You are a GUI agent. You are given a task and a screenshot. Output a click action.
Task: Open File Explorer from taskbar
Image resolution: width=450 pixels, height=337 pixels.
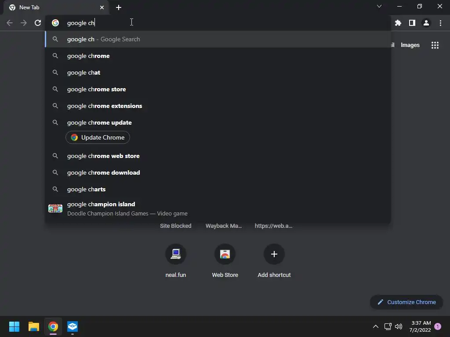(x=33, y=326)
